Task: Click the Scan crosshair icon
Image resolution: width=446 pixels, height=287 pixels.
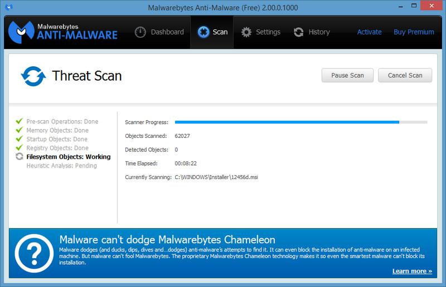Action: (x=203, y=32)
